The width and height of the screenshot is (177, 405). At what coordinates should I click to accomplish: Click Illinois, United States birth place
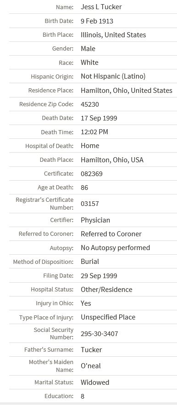pyautogui.click(x=113, y=35)
